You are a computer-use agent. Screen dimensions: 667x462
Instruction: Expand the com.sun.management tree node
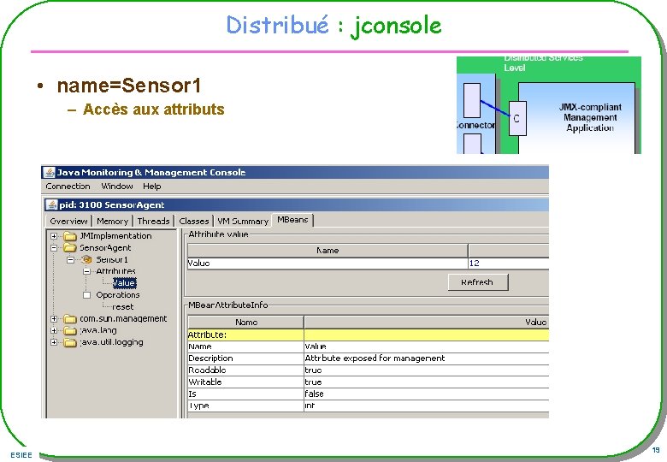pyautogui.click(x=54, y=318)
